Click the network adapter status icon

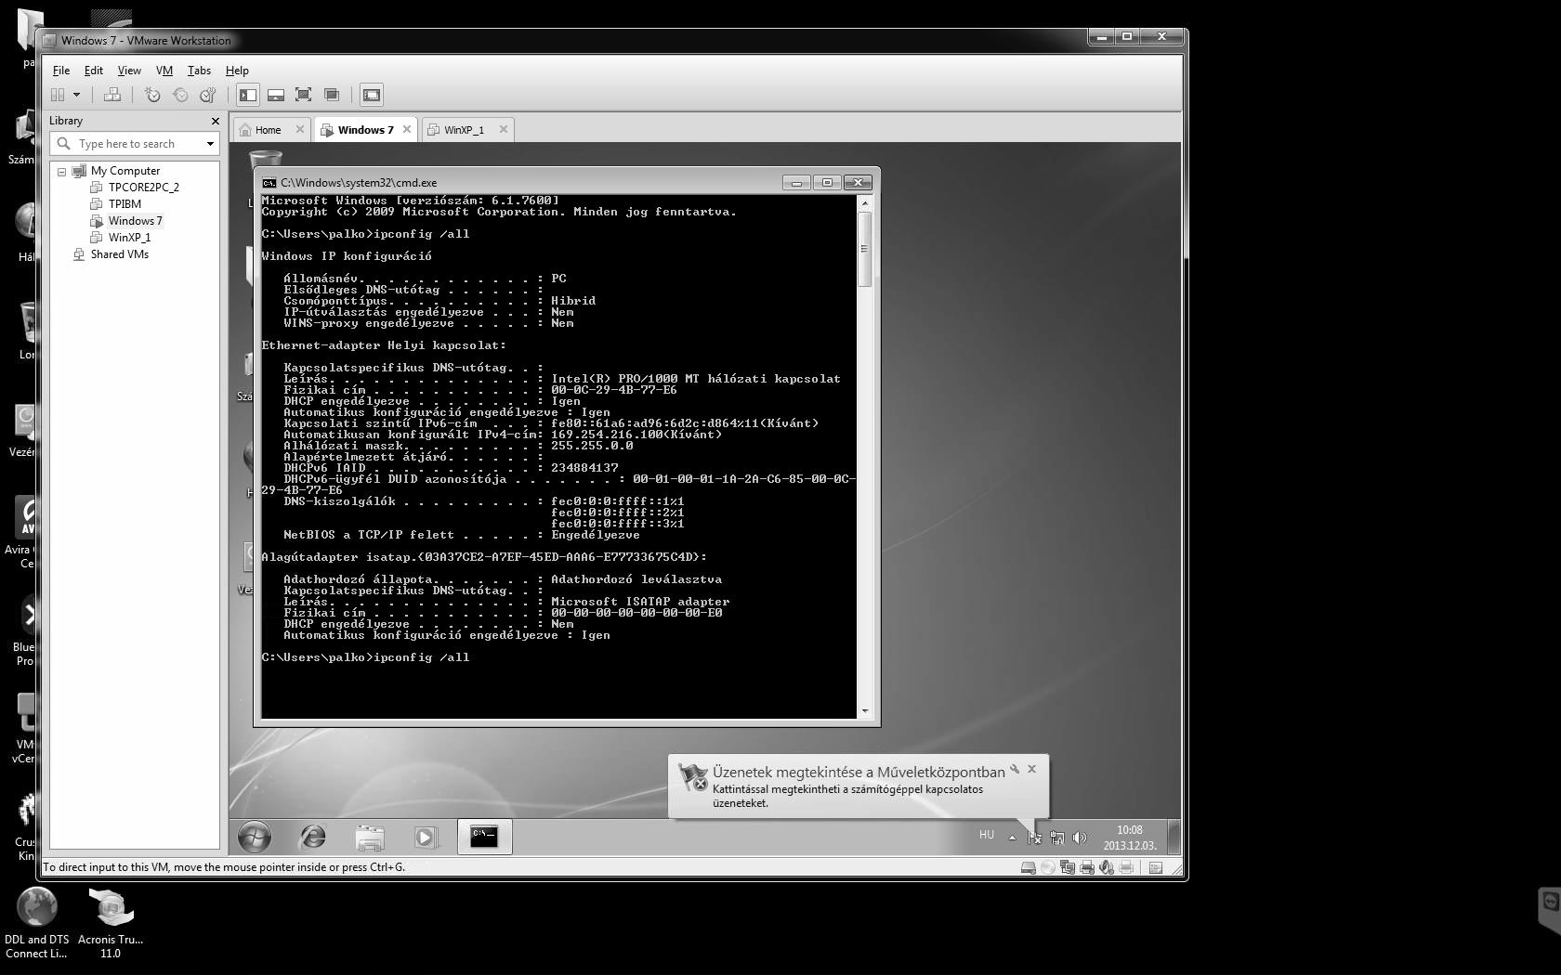click(1067, 868)
